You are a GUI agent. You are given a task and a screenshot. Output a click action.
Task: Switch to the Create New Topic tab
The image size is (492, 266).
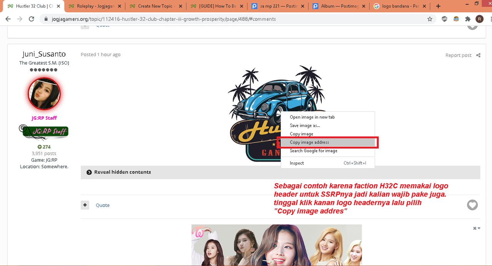click(x=156, y=6)
